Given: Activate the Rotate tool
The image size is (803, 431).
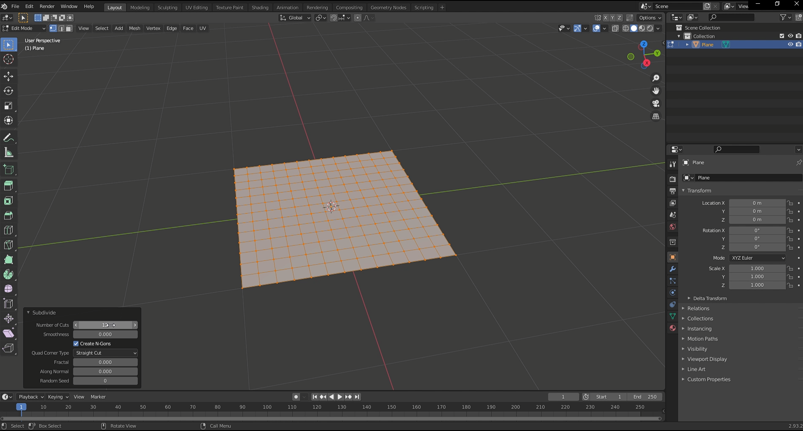Looking at the screenshot, I should click(x=8, y=91).
